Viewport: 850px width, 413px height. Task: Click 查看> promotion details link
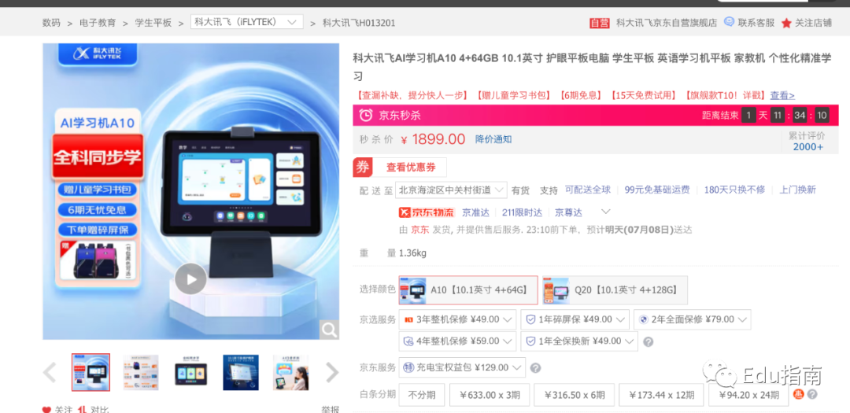pyautogui.click(x=782, y=95)
